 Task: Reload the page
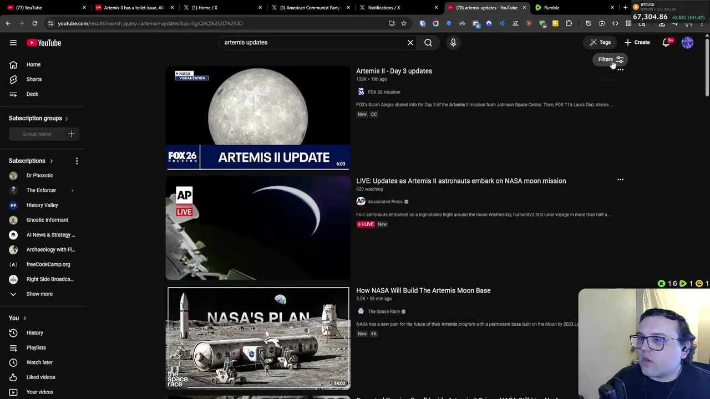34,23
